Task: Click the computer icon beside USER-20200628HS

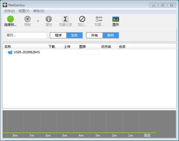Action: pyautogui.click(x=10, y=52)
